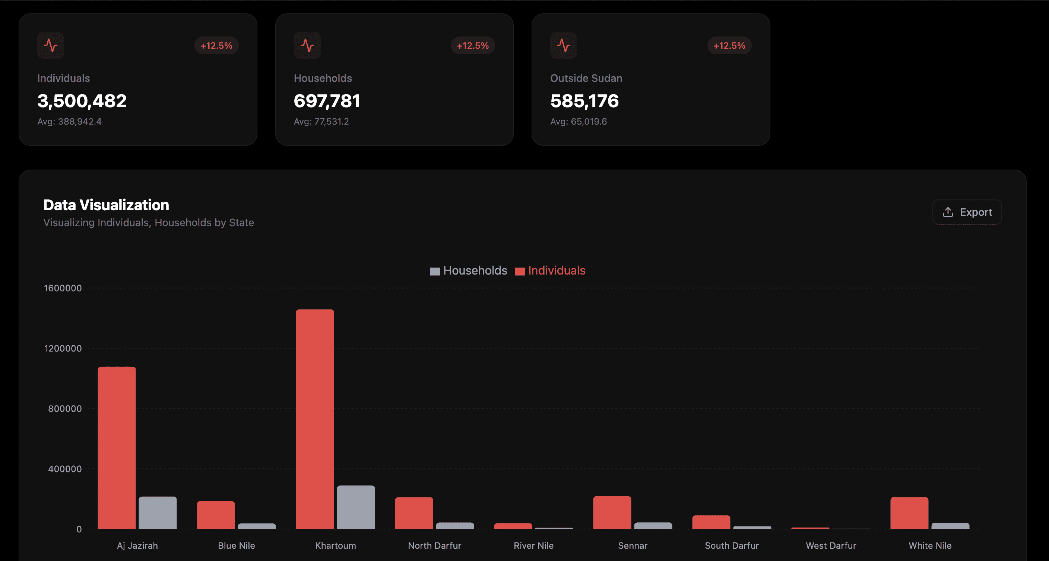
Task: Click the +12.5% badge on Households card
Action: (x=472, y=45)
